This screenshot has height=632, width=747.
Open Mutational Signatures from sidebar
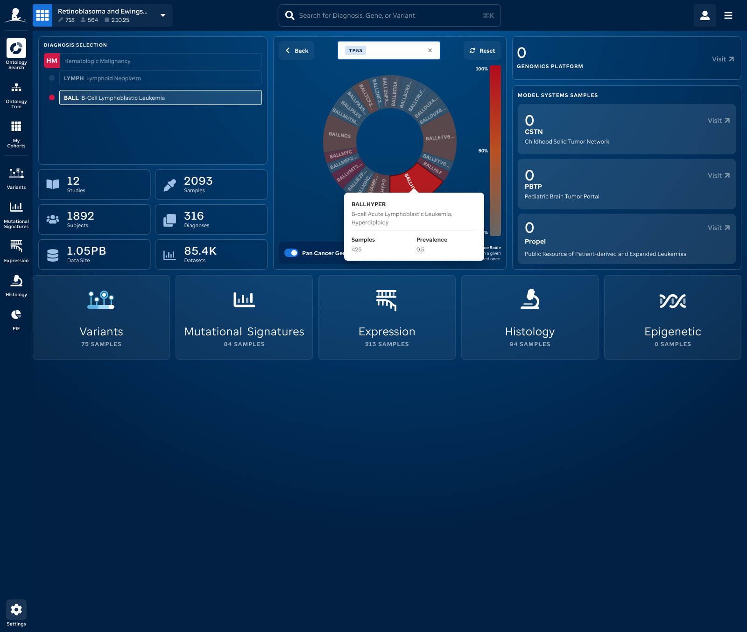pos(16,215)
